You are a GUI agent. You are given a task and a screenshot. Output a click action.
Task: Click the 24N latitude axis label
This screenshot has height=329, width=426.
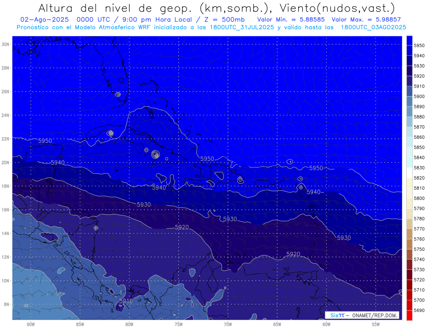5,115
